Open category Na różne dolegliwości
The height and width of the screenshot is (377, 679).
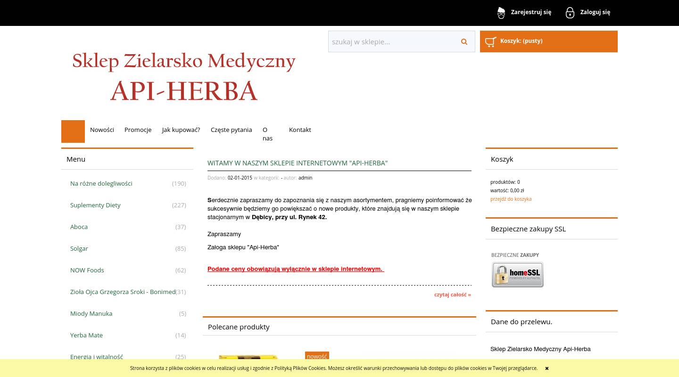(x=101, y=183)
